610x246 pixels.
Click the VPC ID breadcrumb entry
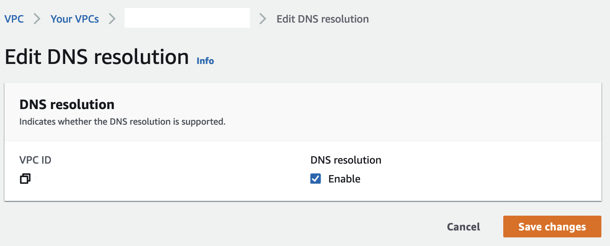click(x=187, y=18)
